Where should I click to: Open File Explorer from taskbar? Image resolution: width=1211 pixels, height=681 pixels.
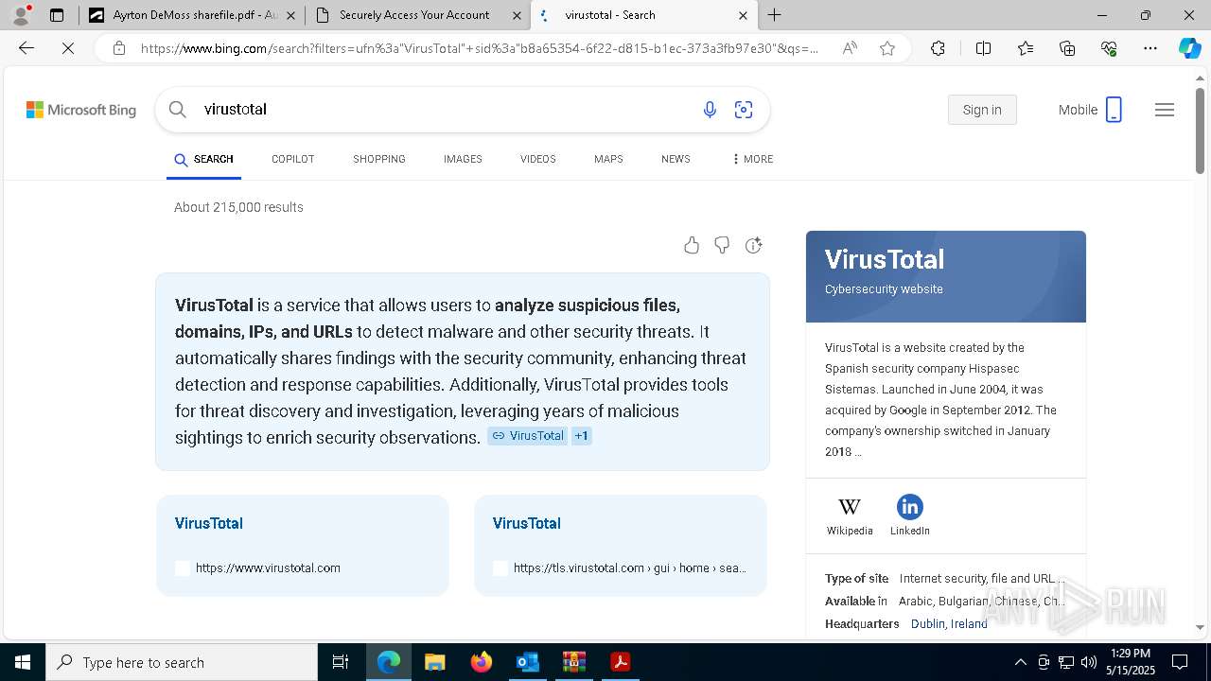(434, 662)
